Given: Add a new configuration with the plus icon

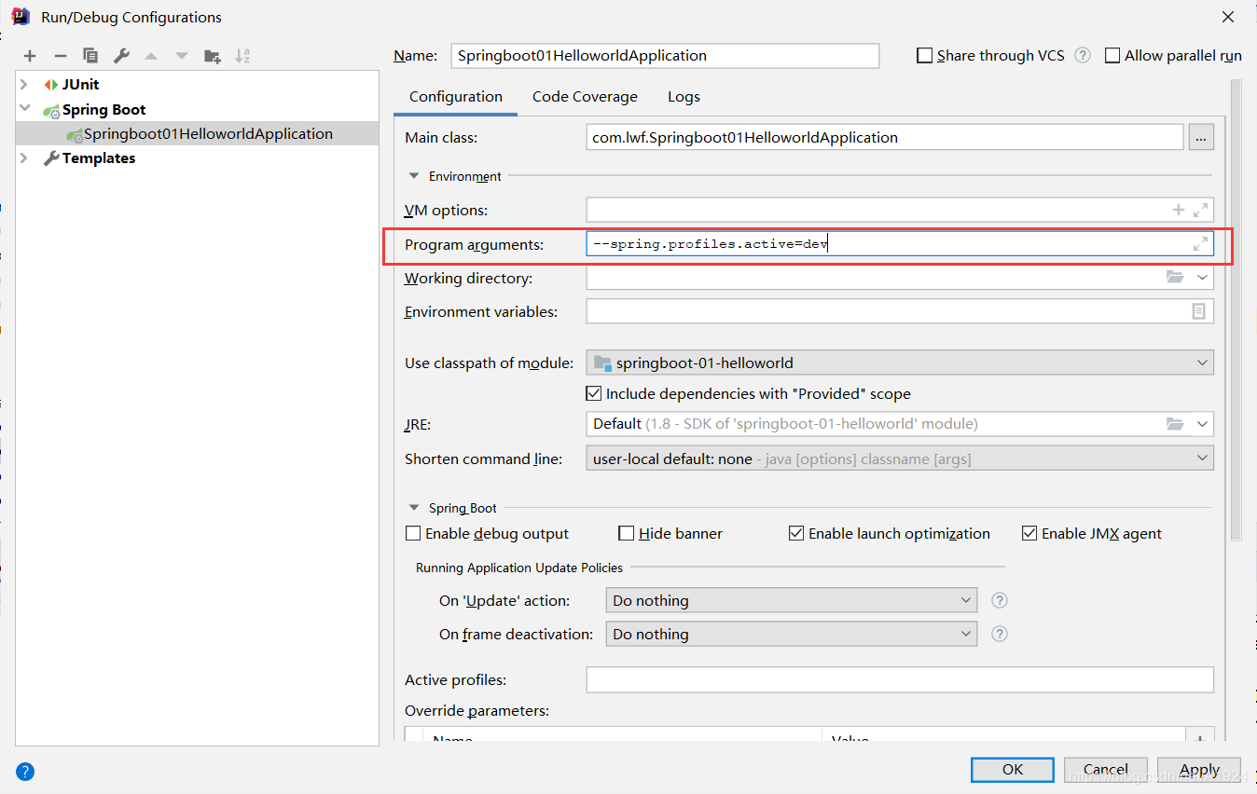Looking at the screenshot, I should pos(30,56).
